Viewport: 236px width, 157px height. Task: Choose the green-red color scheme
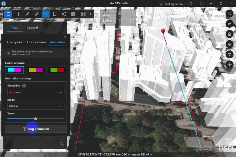click(57, 70)
